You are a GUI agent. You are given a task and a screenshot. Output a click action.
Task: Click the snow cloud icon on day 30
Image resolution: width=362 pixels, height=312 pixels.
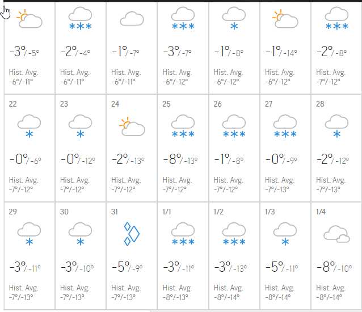click(x=80, y=234)
